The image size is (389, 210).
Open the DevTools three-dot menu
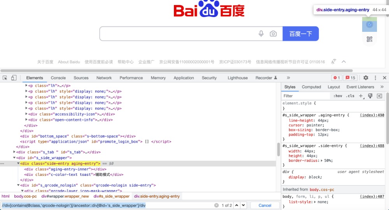375,78
